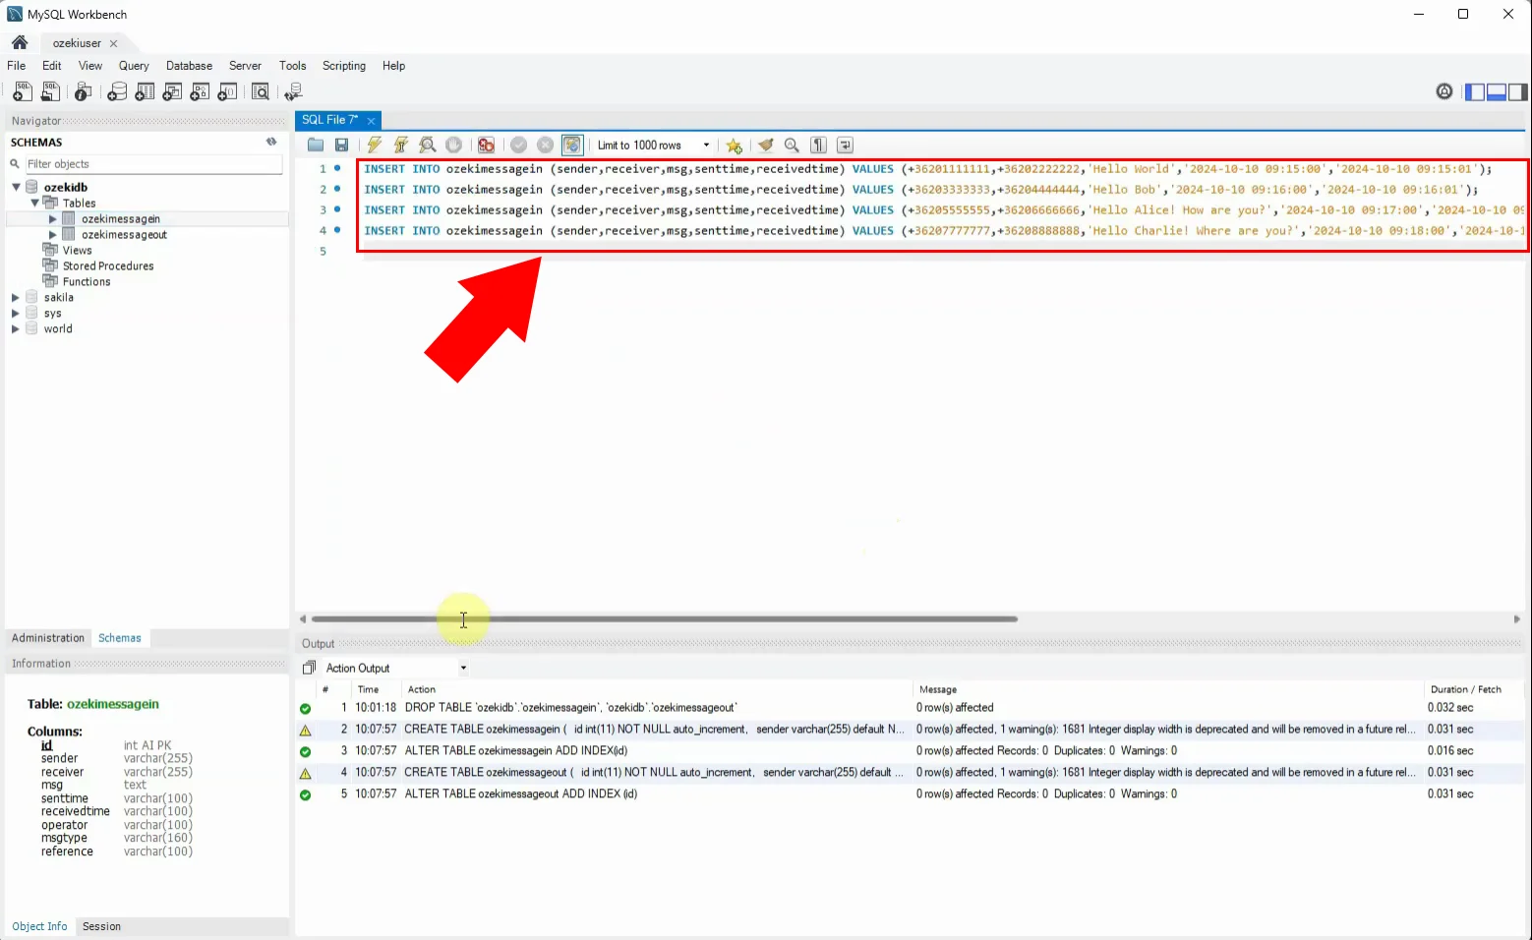
Task: Open script file folder icon in editor
Action: [316, 145]
